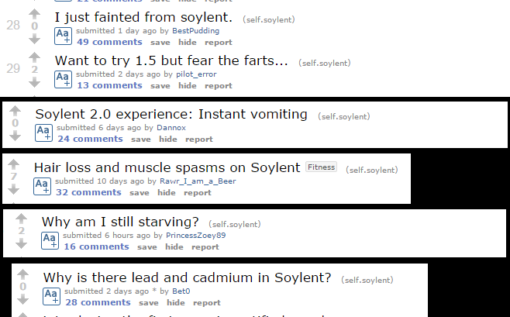This screenshot has width=510, height=317.
Task: Expand self-text of 'Instant vomiting' post
Action: point(43,133)
